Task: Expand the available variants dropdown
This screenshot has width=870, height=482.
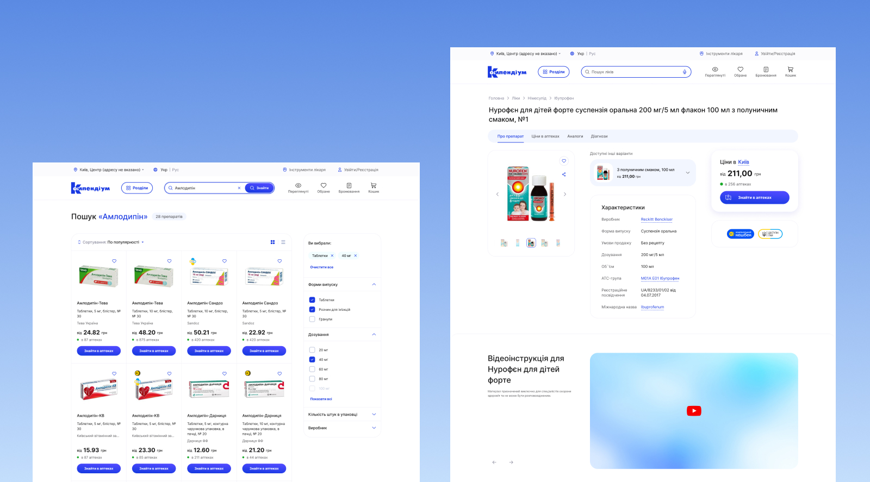Action: (x=688, y=173)
